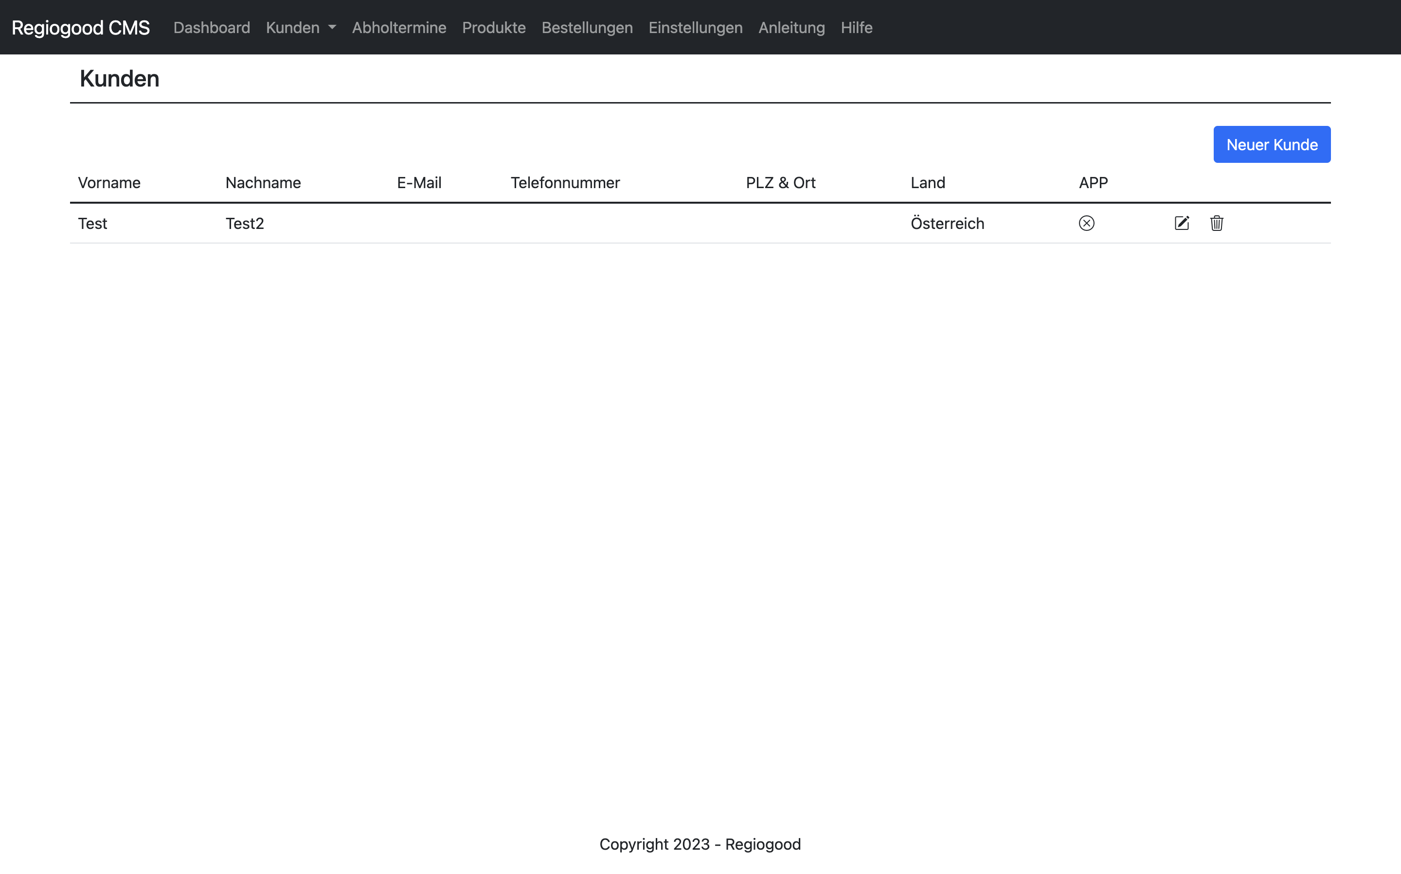Click the Regiogood CMS brand logo
Image resolution: width=1401 pixels, height=874 pixels.
point(80,27)
